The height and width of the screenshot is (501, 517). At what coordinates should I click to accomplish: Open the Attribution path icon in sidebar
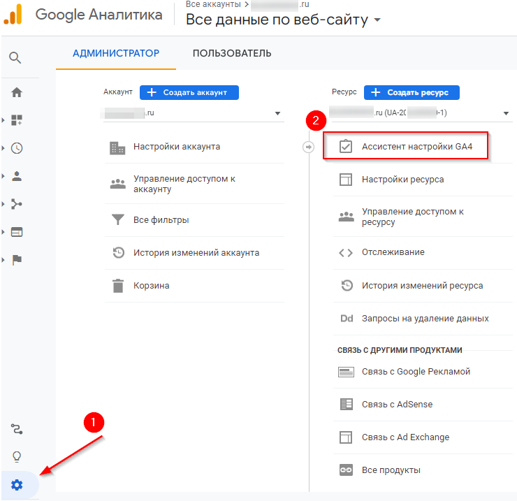[x=17, y=428]
